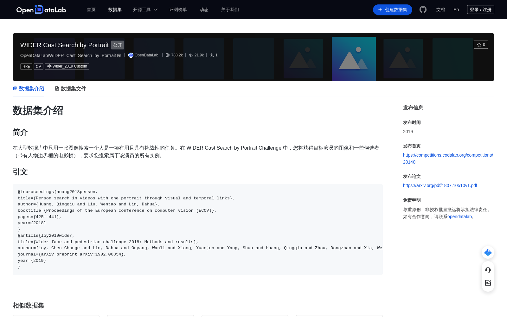Switch to 数据集介绍 tab
This screenshot has height=317, width=507.
pos(29,89)
